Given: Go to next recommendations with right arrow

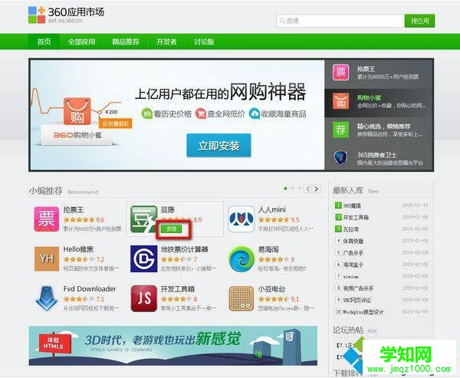Looking at the screenshot, I should [x=316, y=189].
